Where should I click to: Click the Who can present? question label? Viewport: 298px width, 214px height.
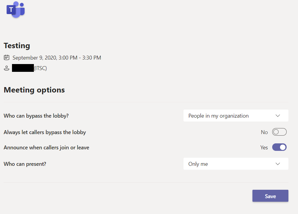(x=25, y=164)
